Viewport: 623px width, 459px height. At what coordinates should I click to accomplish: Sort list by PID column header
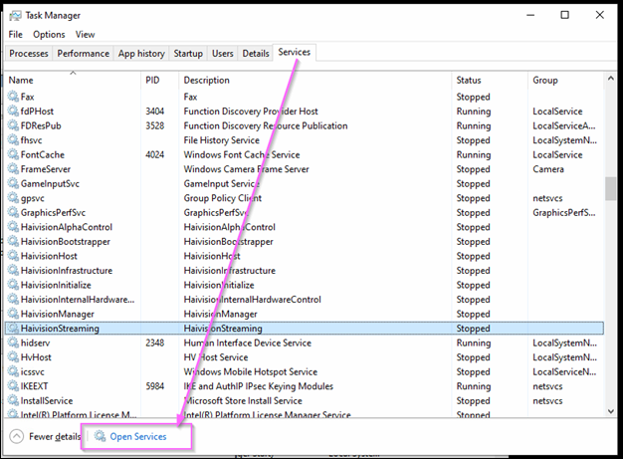click(x=153, y=80)
